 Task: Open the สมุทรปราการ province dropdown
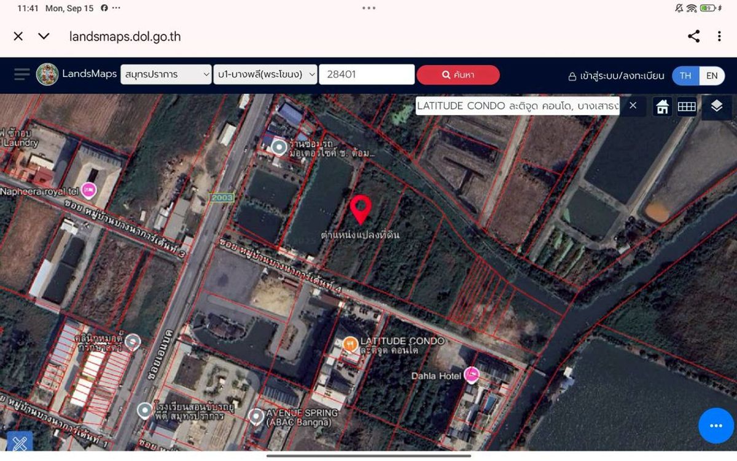166,74
